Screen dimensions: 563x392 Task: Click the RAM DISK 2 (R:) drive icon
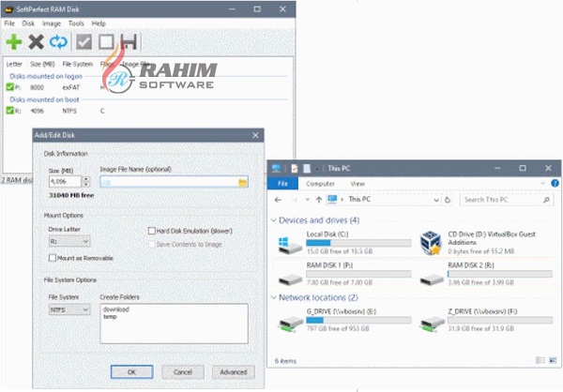point(432,279)
